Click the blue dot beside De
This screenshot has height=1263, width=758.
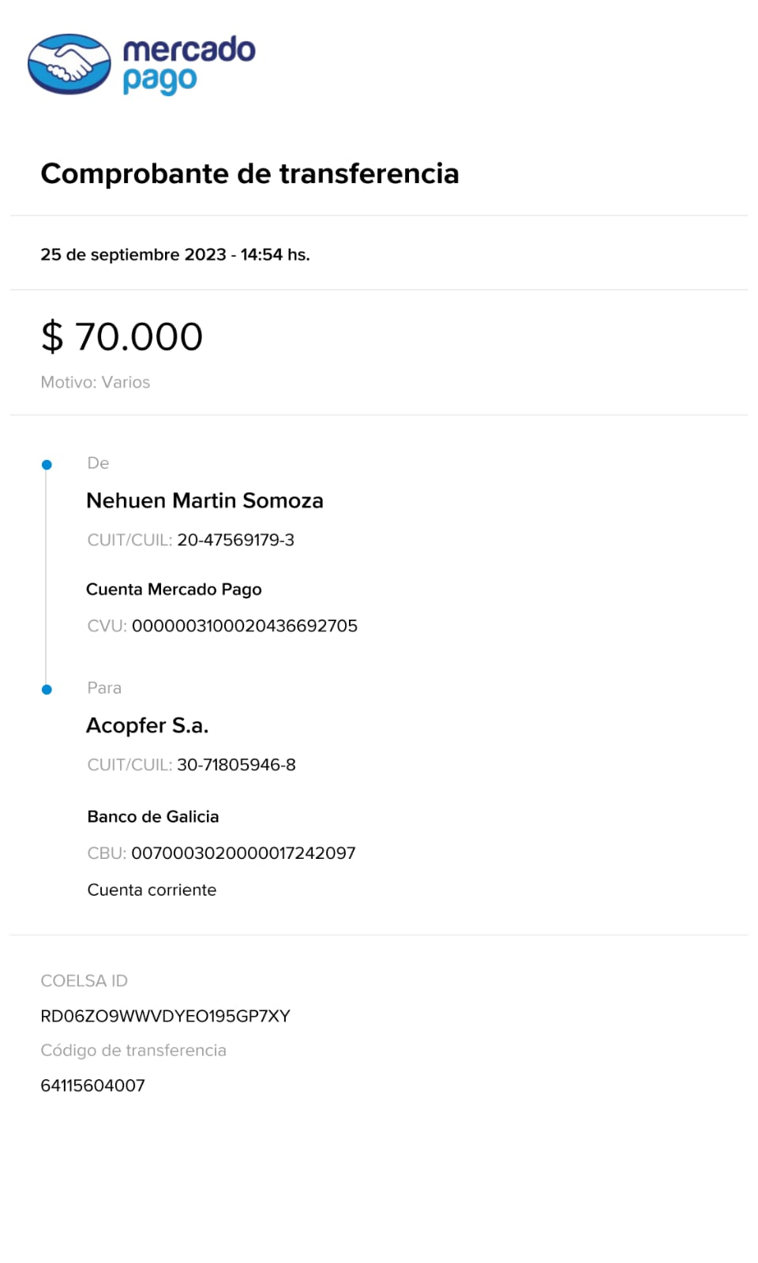tap(47, 465)
